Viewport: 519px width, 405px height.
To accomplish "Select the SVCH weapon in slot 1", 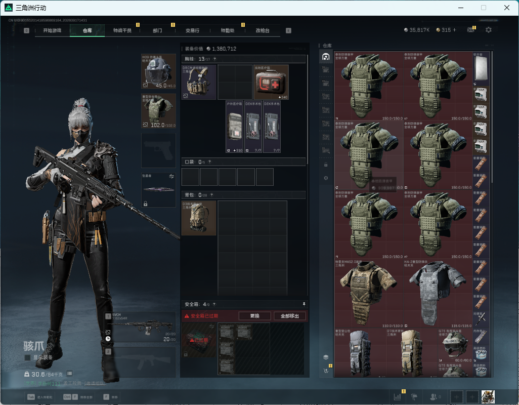I will click(x=140, y=327).
